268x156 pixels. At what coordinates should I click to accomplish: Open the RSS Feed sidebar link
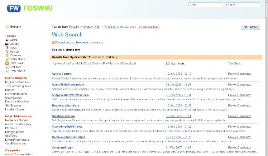click(16, 63)
